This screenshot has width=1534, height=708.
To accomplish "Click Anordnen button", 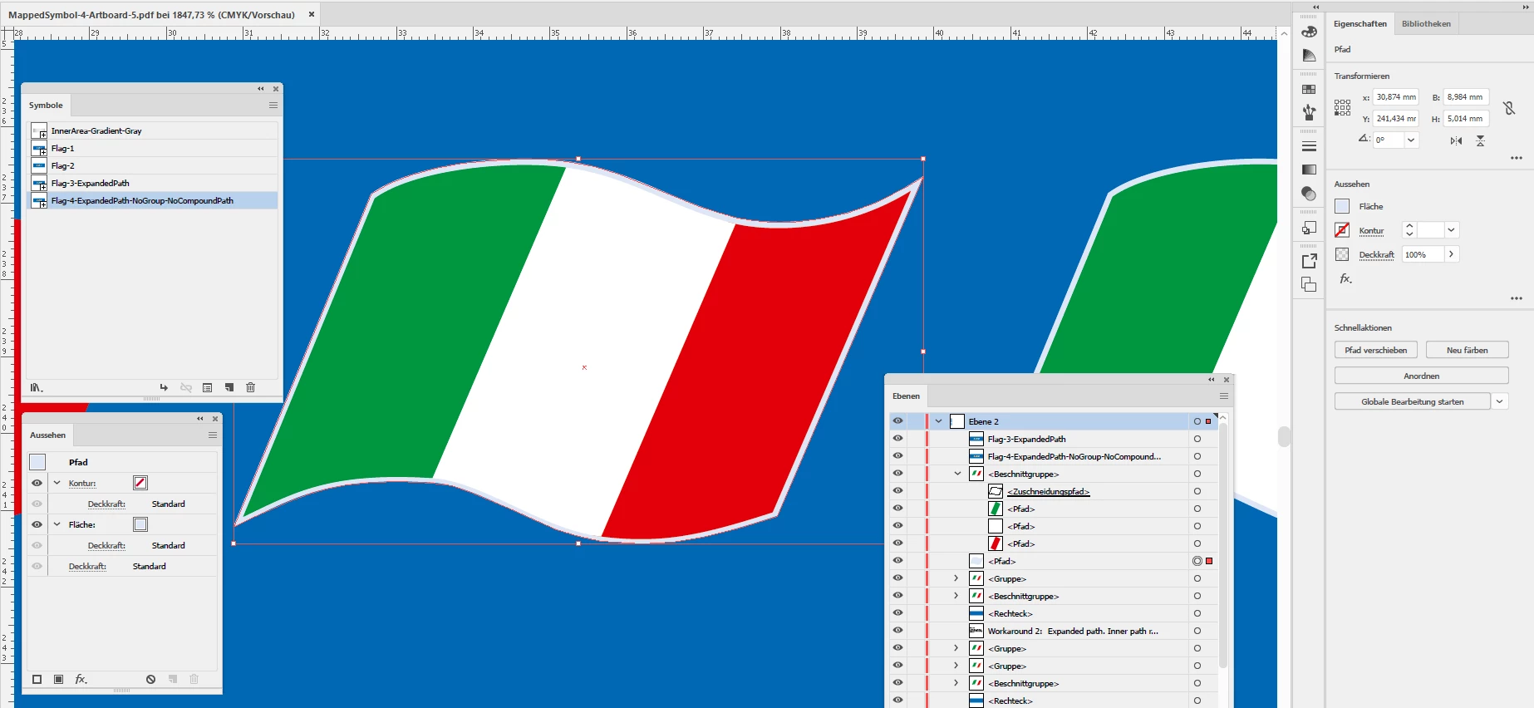I will click(x=1422, y=376).
